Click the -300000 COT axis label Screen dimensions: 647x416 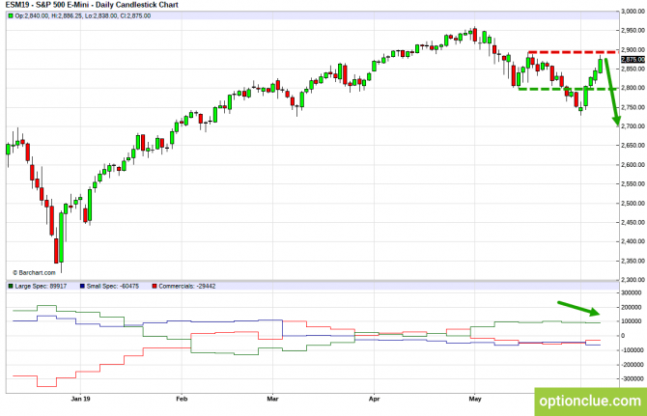click(x=633, y=378)
